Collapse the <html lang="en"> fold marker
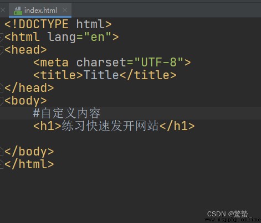The width and height of the screenshot is (261, 223). click(x=1, y=37)
